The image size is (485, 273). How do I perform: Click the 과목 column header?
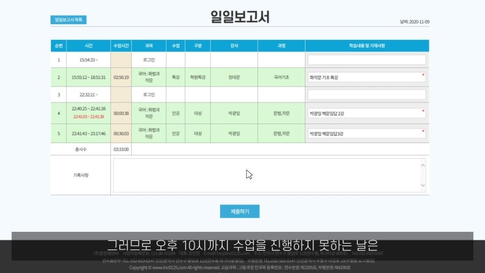[x=149, y=46]
